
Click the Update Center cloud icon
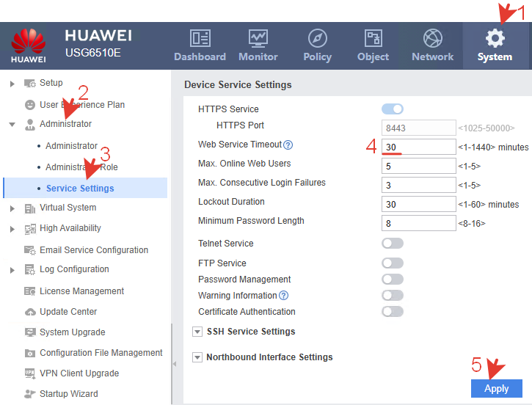tap(30, 312)
